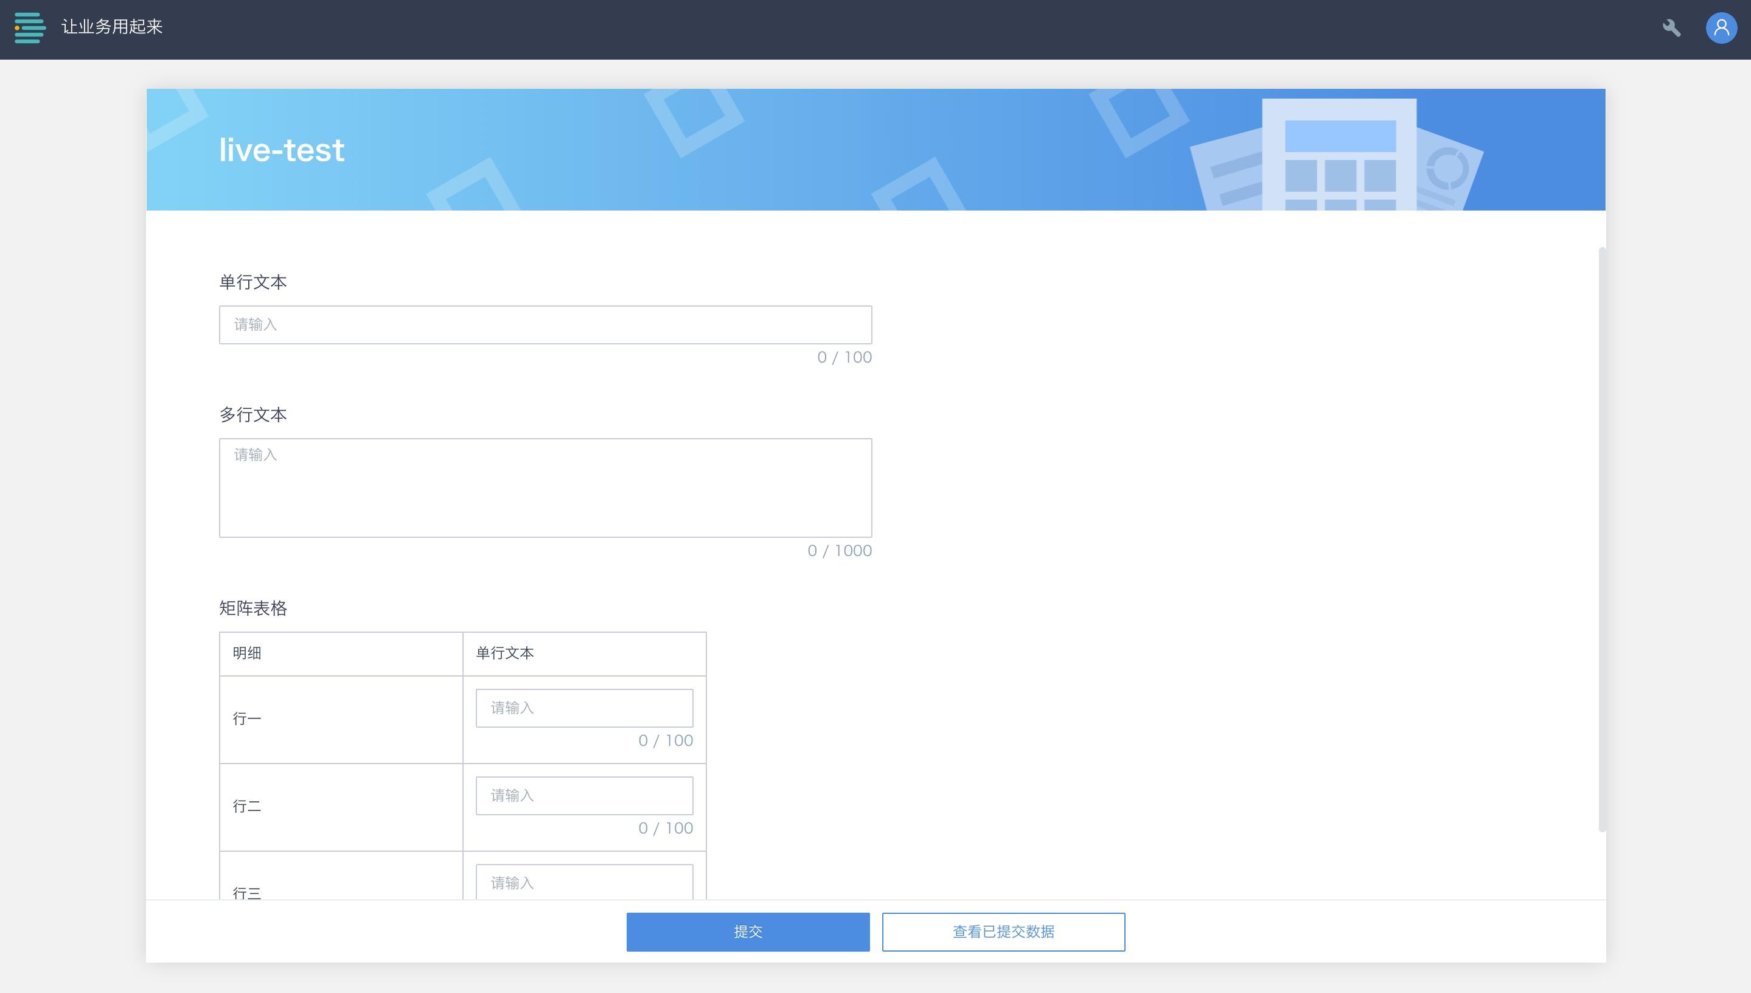Focus the 行二 matrix input

point(584,795)
